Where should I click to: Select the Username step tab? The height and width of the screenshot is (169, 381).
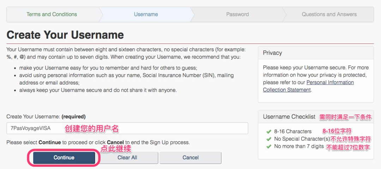click(x=146, y=14)
